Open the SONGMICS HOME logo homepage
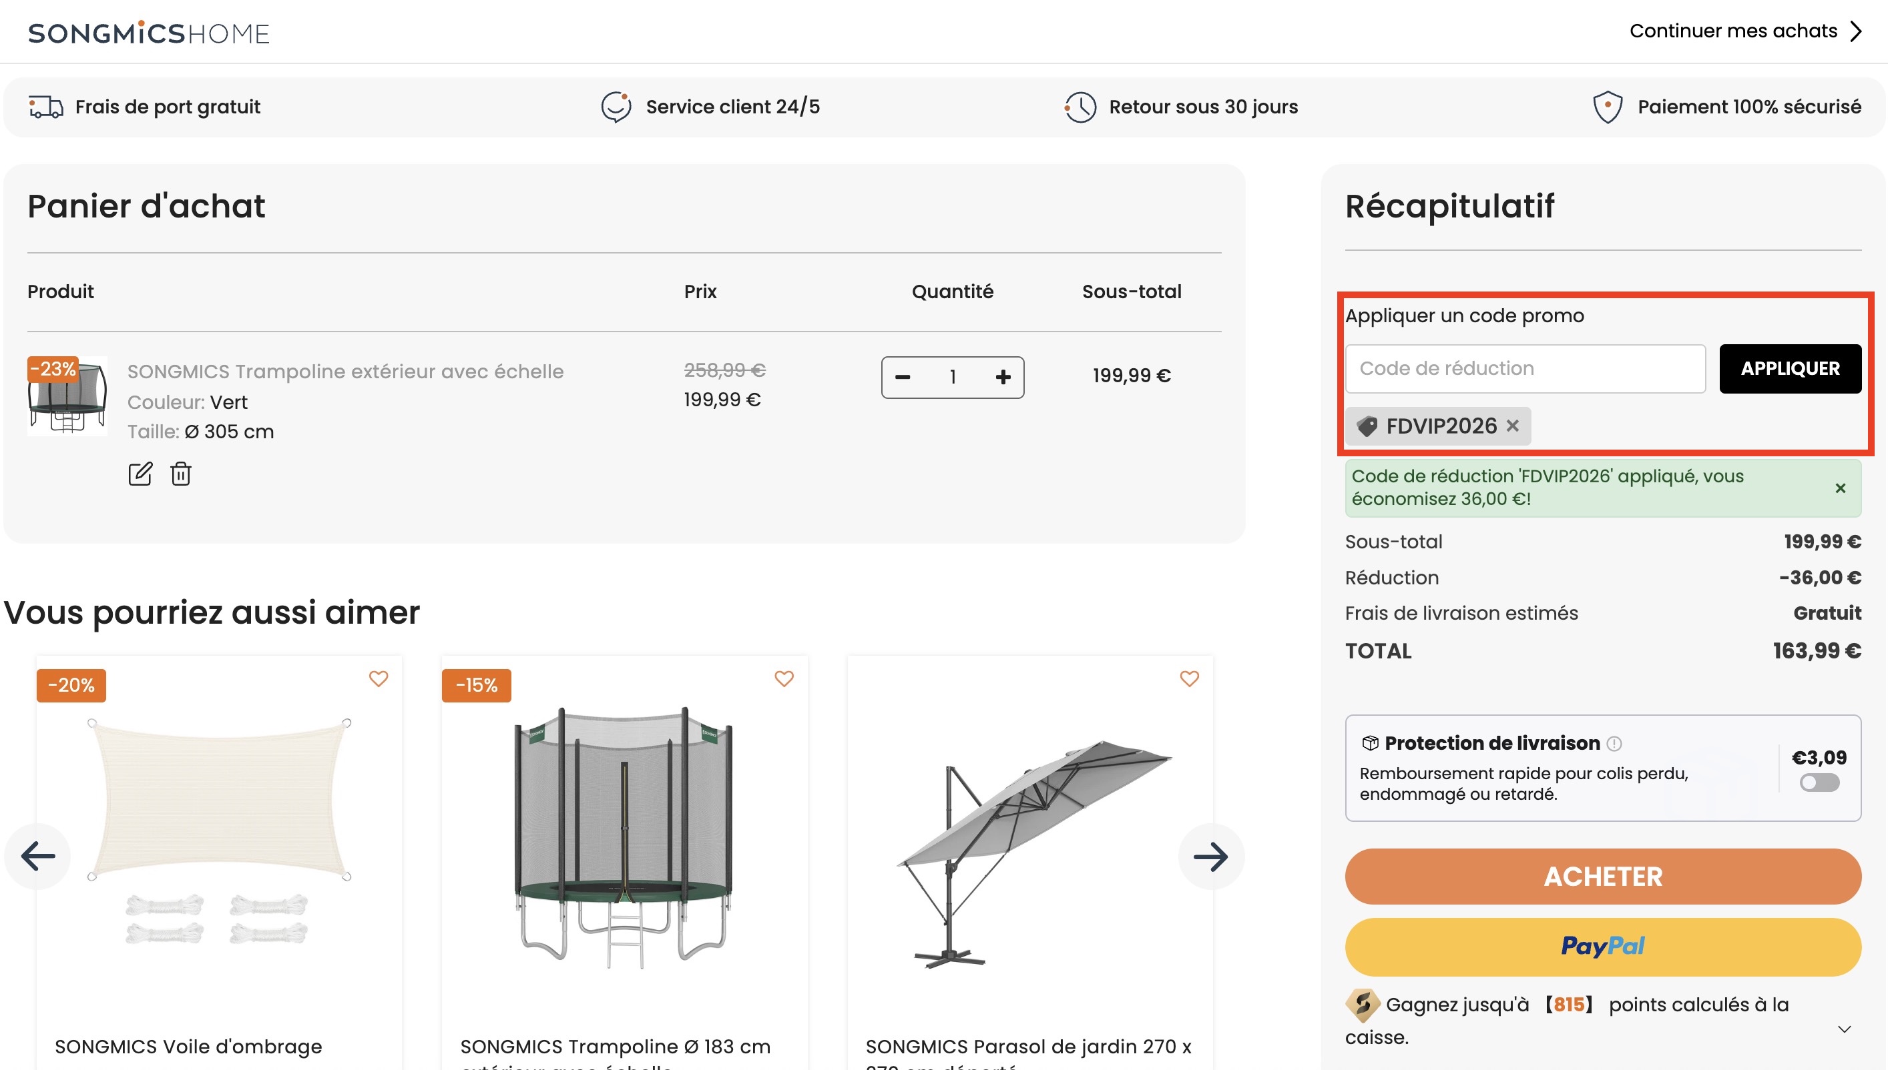The image size is (1888, 1070). tap(149, 32)
